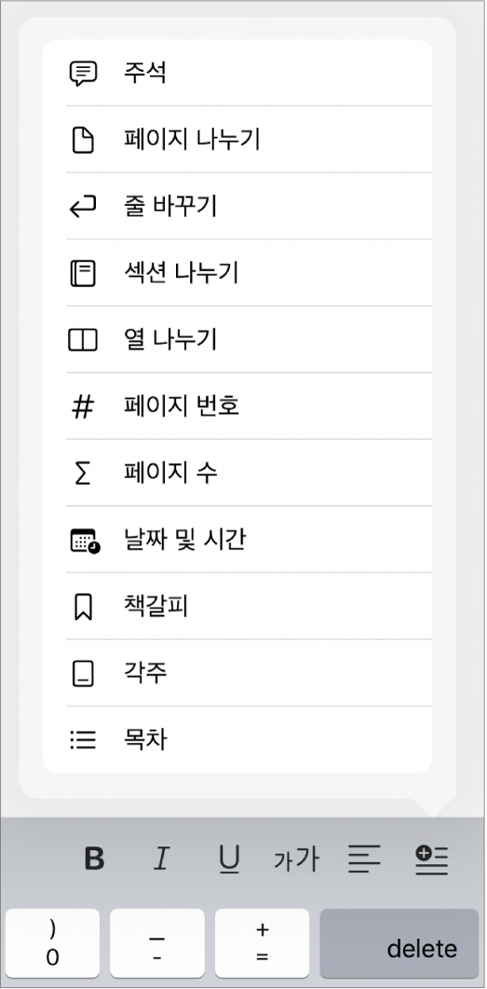Click the sigma icon for 페이지 수

click(x=83, y=473)
